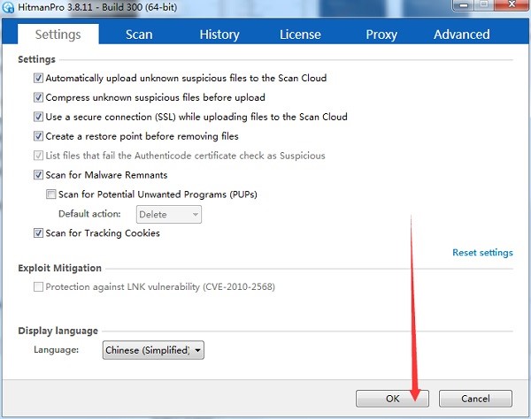Expand the Language dropdown showing Chinese (Simplified)
Screen dimensions: 531x419
(x=153, y=350)
